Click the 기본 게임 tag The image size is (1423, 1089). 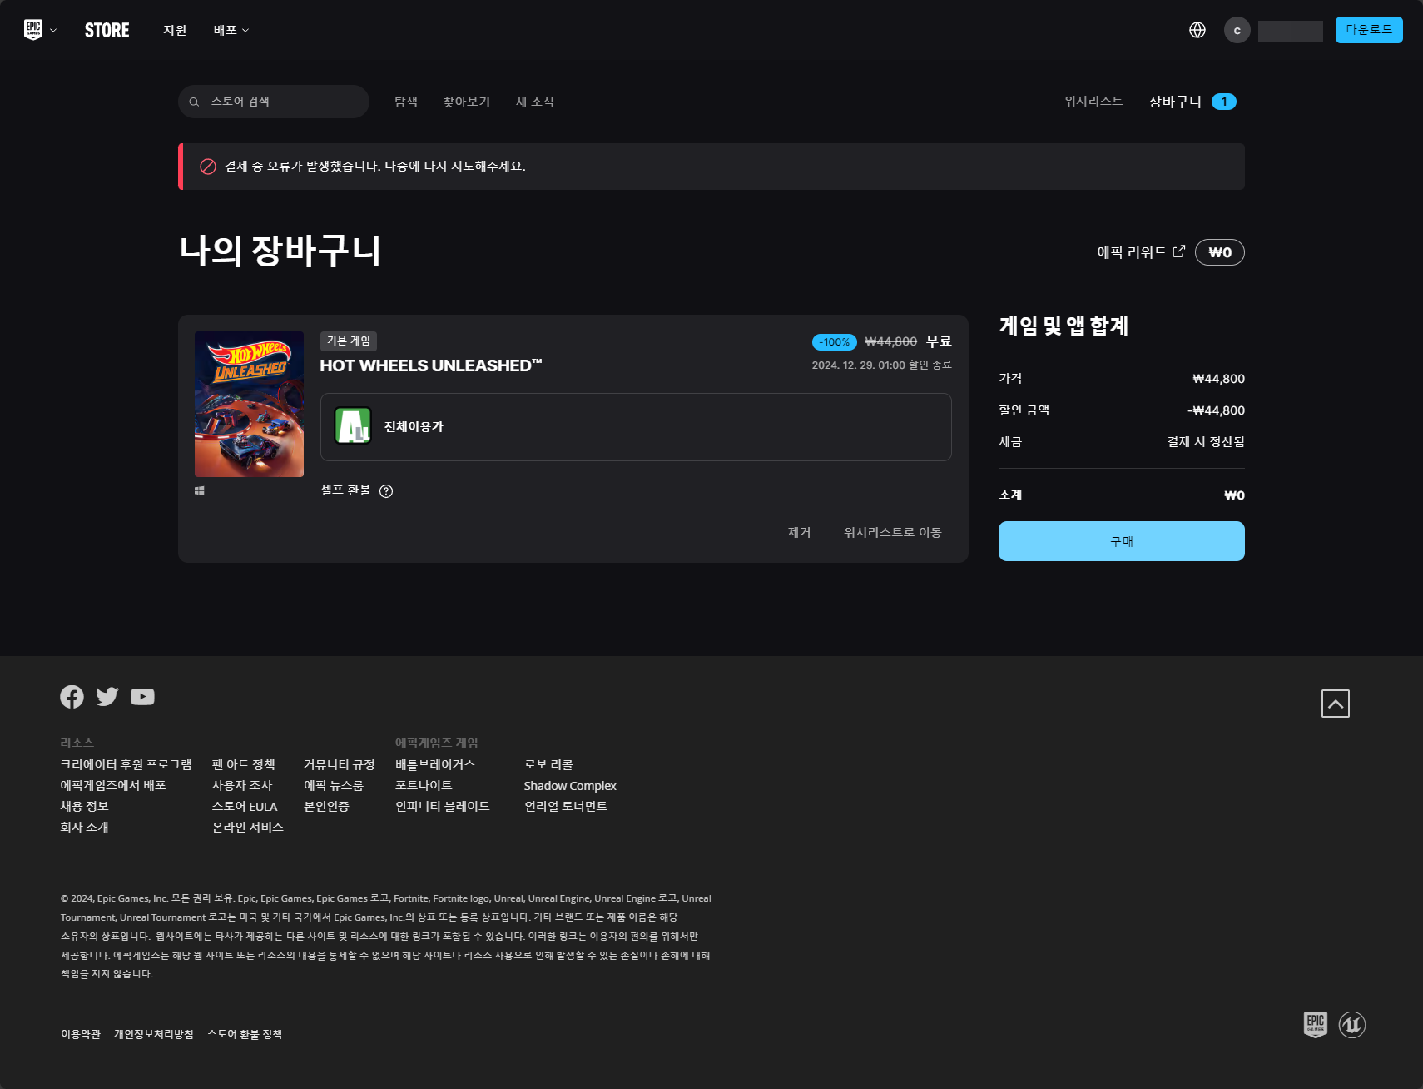(x=349, y=341)
